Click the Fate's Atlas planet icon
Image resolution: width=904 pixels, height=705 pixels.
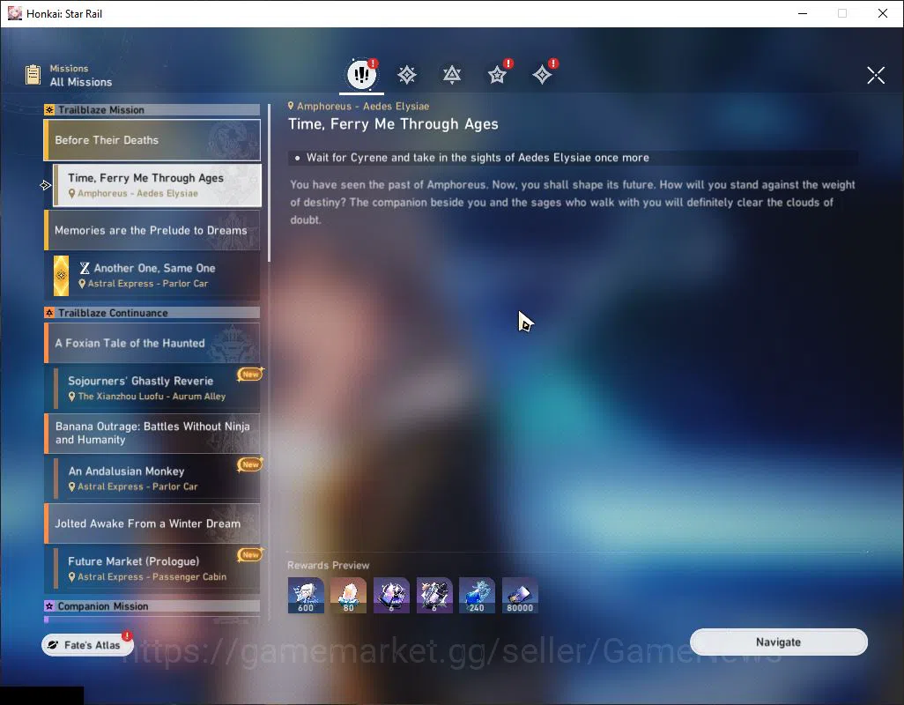coord(53,645)
